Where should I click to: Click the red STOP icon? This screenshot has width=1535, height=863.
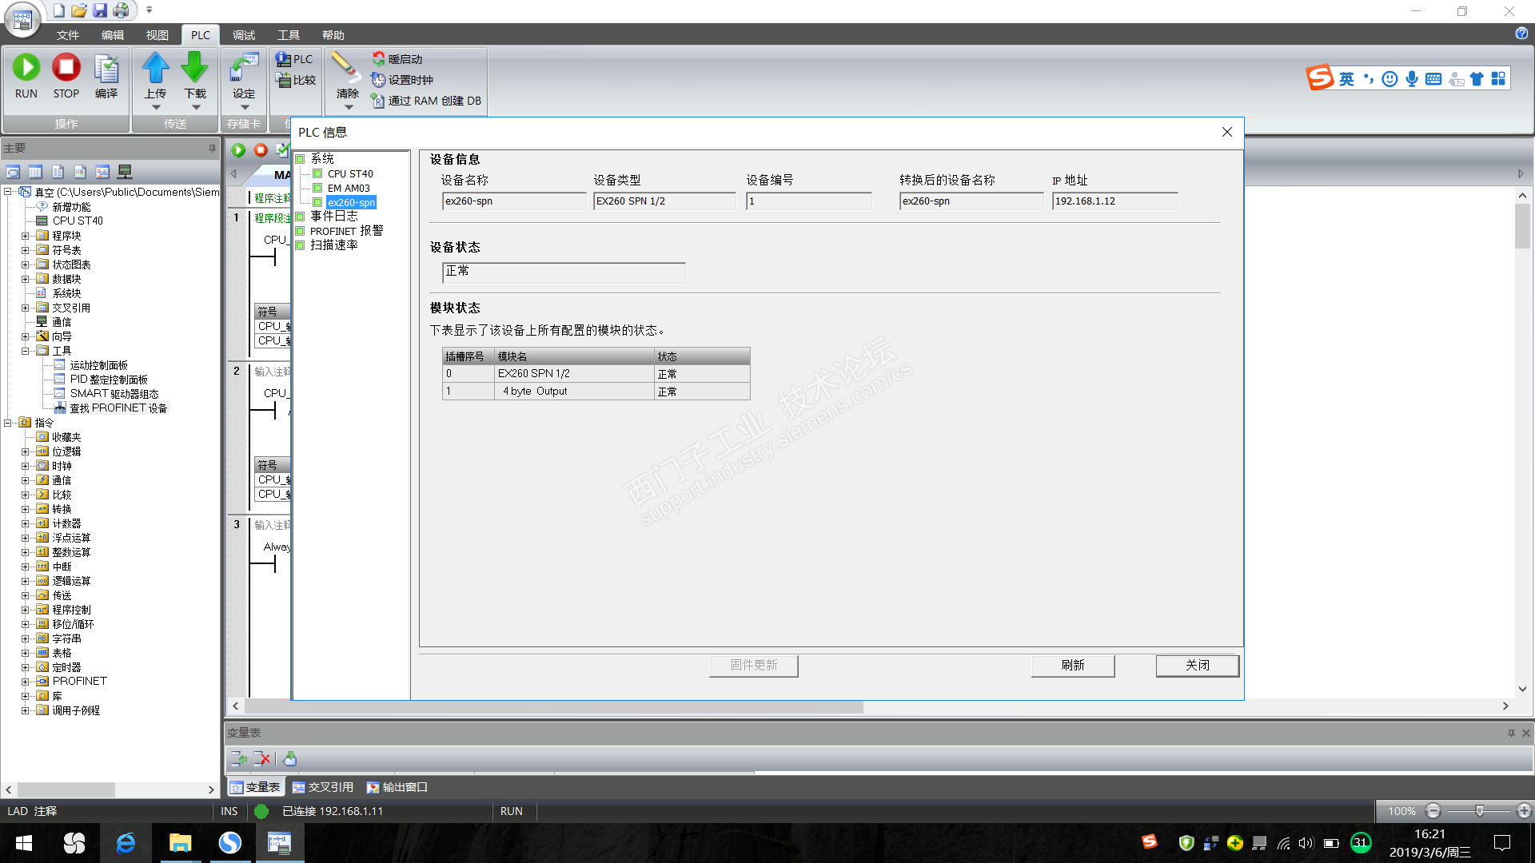click(66, 68)
